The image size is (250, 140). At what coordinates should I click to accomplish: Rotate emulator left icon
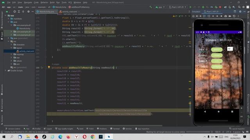click(x=204, y=16)
